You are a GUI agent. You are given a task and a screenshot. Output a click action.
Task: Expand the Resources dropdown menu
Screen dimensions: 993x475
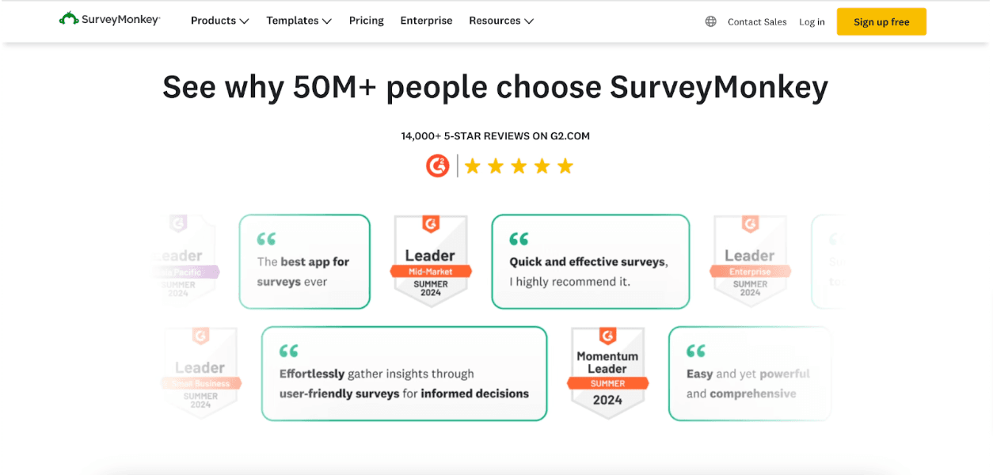(501, 21)
